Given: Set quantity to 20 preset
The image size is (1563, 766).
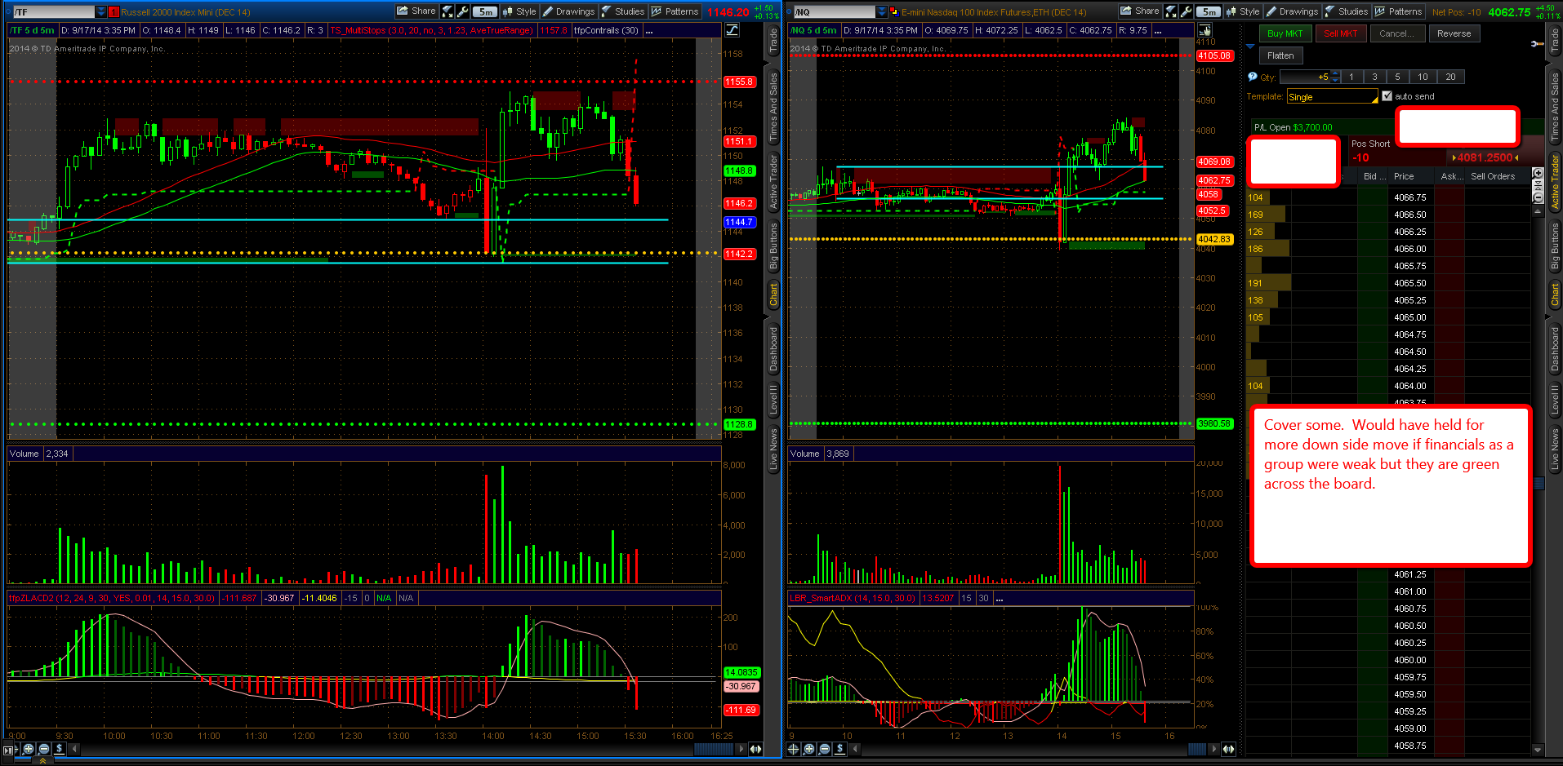Looking at the screenshot, I should pyautogui.click(x=1451, y=77).
